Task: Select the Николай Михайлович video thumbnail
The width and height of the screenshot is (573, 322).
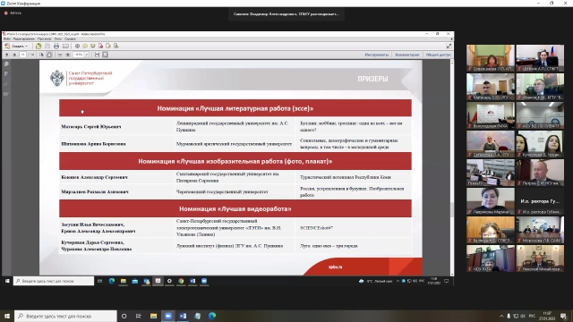Action: [540, 258]
